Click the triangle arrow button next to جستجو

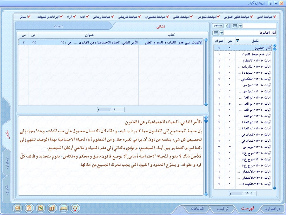click(227, 26)
